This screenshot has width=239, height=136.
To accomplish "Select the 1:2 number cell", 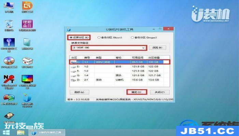I will pyautogui.click(x=86, y=67).
